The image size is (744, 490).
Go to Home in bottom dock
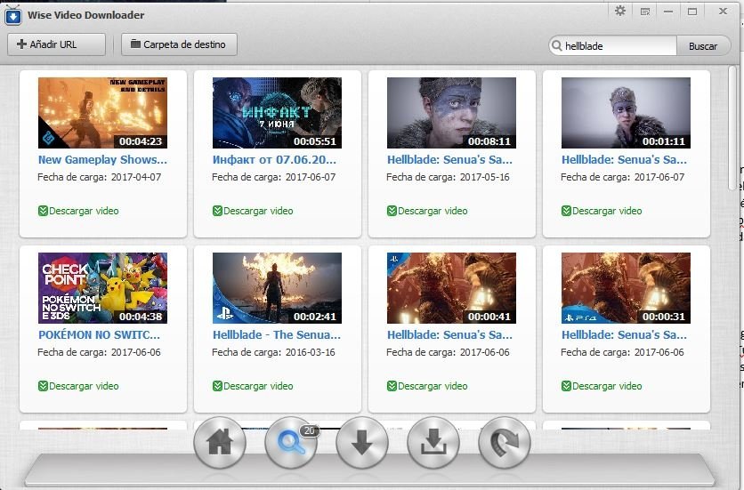[x=220, y=442]
